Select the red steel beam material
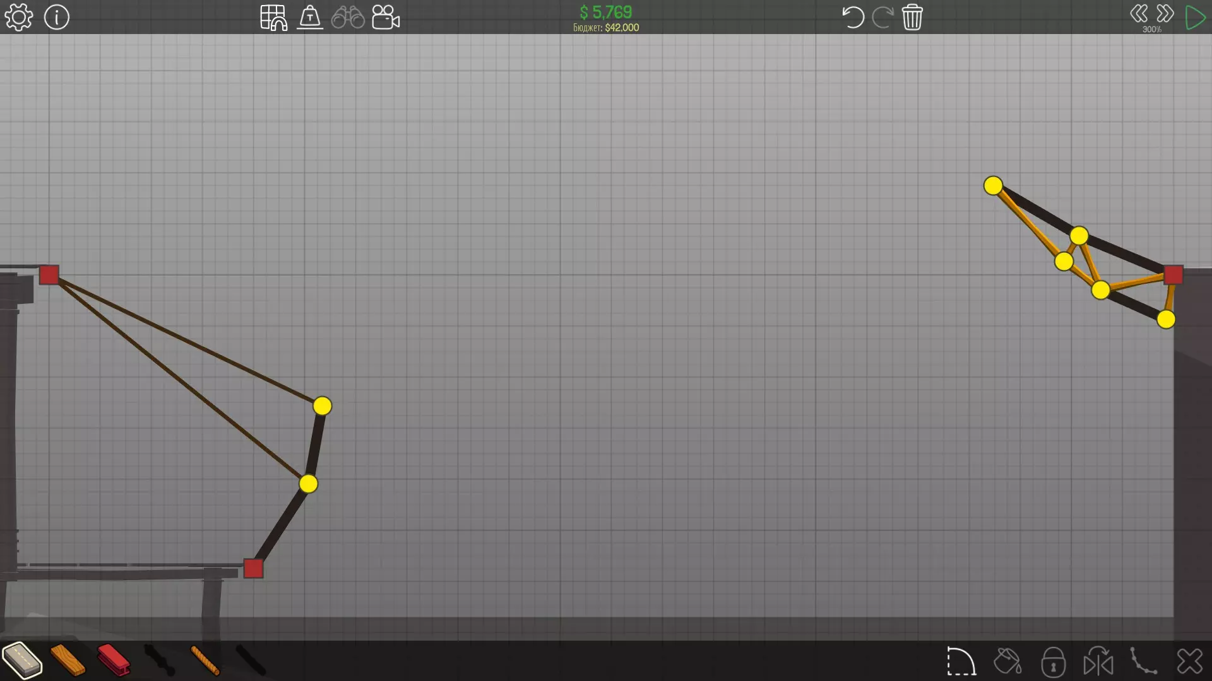Viewport: 1212px width, 681px height. (x=114, y=660)
